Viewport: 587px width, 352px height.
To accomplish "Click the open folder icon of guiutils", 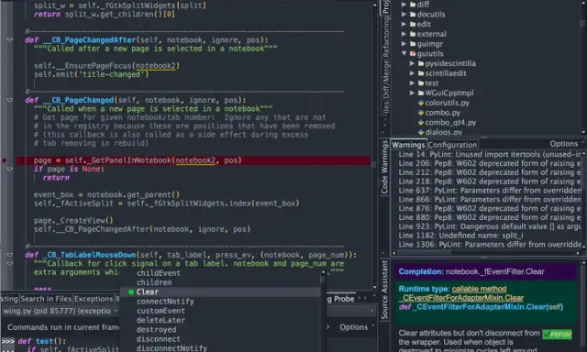I will pos(413,53).
